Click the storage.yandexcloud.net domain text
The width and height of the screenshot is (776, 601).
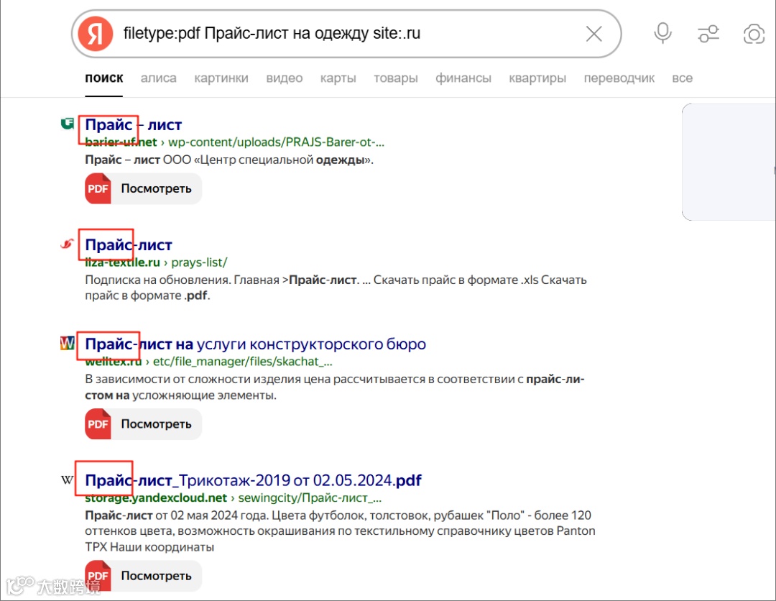(x=155, y=498)
